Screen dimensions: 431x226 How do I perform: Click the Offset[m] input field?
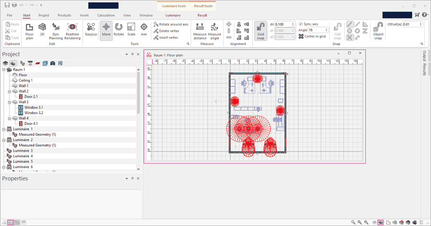[x=412, y=24]
